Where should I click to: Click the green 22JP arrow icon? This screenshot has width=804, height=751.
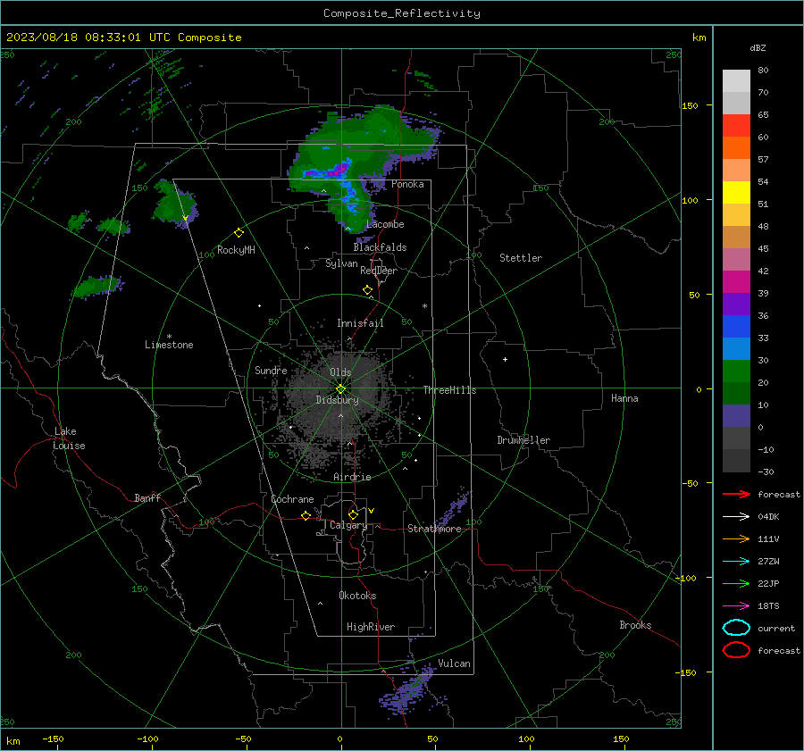point(736,583)
